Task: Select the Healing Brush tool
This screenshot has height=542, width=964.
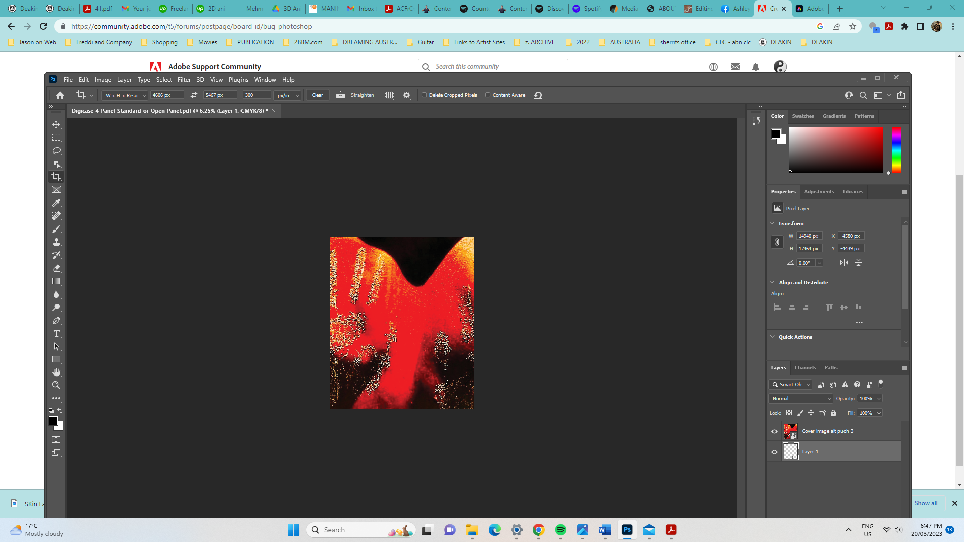Action: [56, 216]
